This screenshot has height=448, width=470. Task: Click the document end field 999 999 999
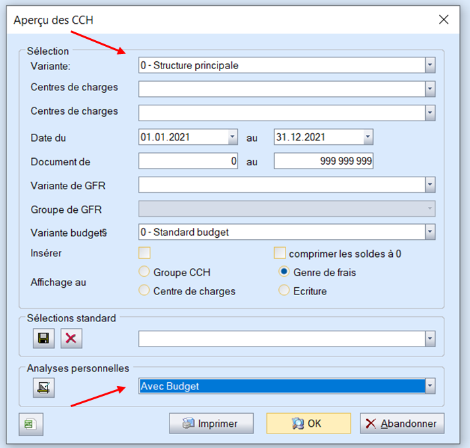(x=324, y=161)
